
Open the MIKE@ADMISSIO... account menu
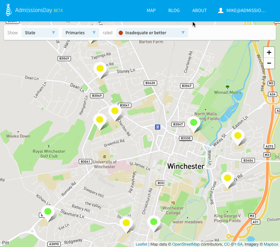tap(242, 11)
